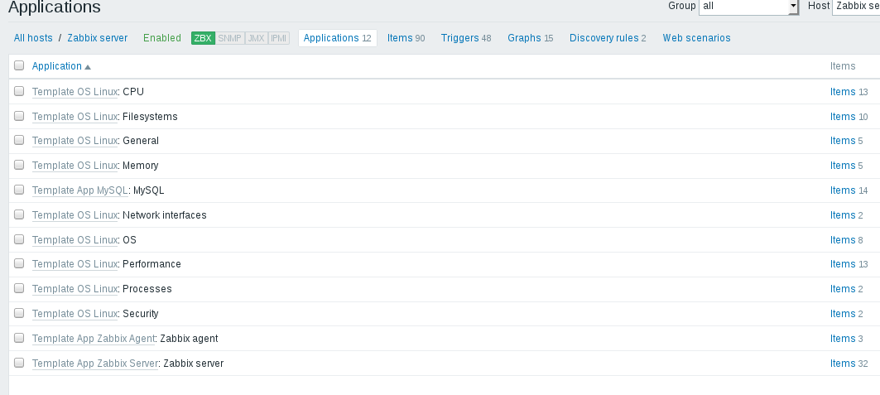
Task: Click the IPMI availability badge
Action: (x=279, y=38)
